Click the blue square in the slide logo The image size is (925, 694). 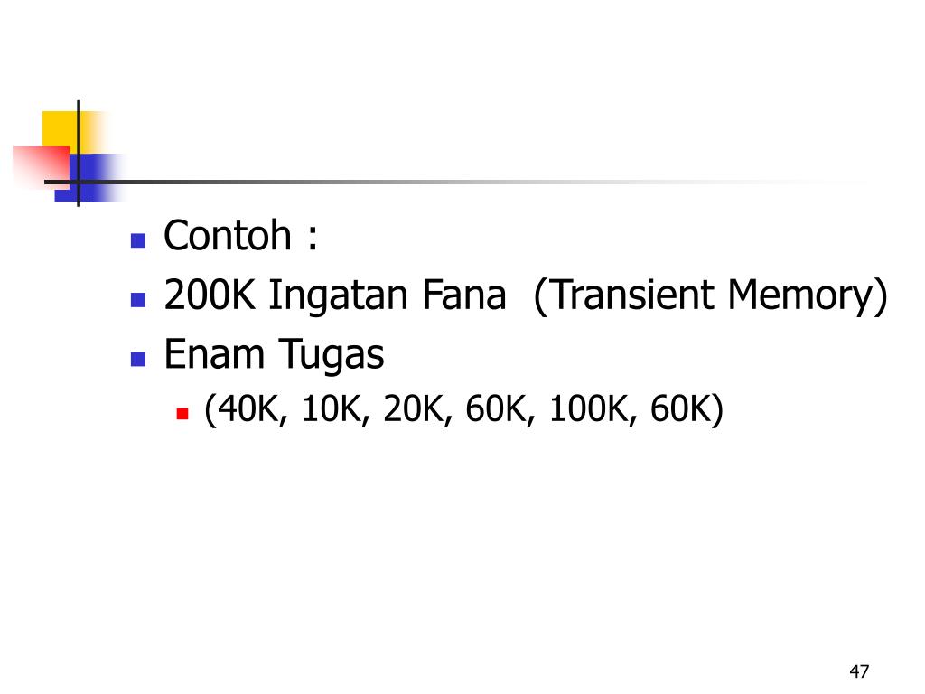coord(89,178)
